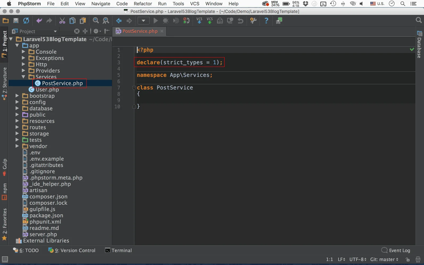Viewport: 424px width, 265px height.
Task: Click the Revert rollback arrow icon
Action: click(x=240, y=21)
